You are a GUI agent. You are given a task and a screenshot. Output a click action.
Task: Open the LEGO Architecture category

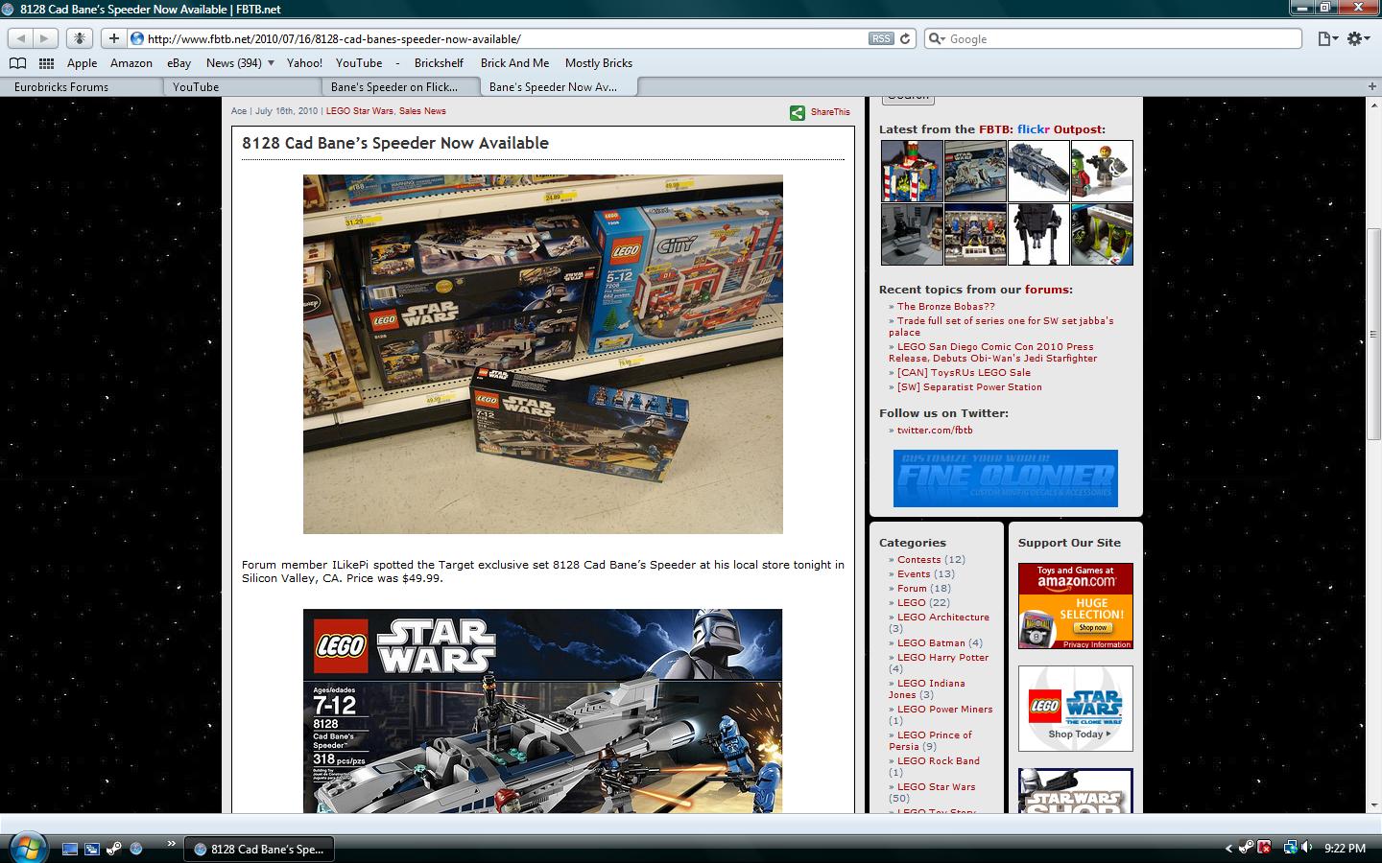pyautogui.click(x=943, y=618)
